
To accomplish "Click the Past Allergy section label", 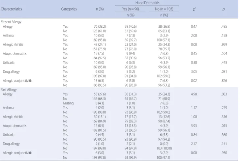I will pyautogui.click(x=9, y=90).
